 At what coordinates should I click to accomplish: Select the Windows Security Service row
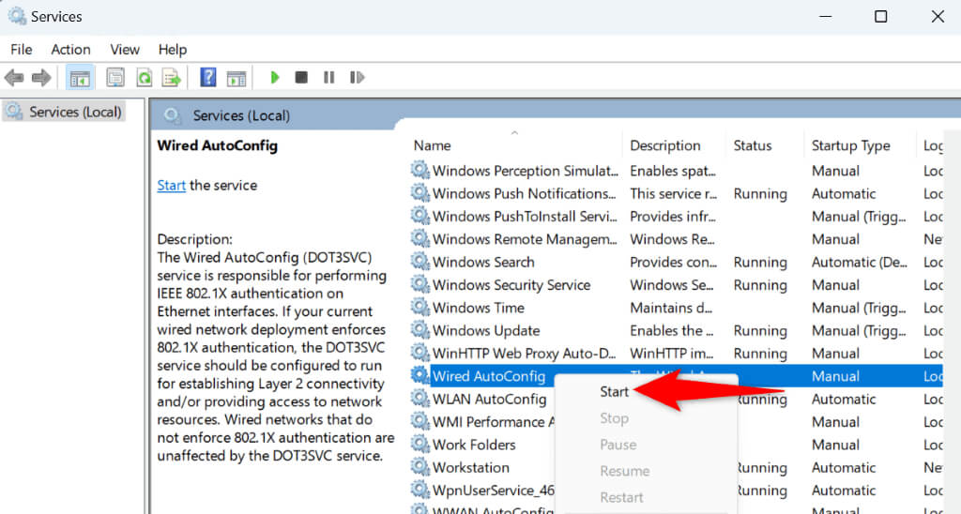point(676,285)
